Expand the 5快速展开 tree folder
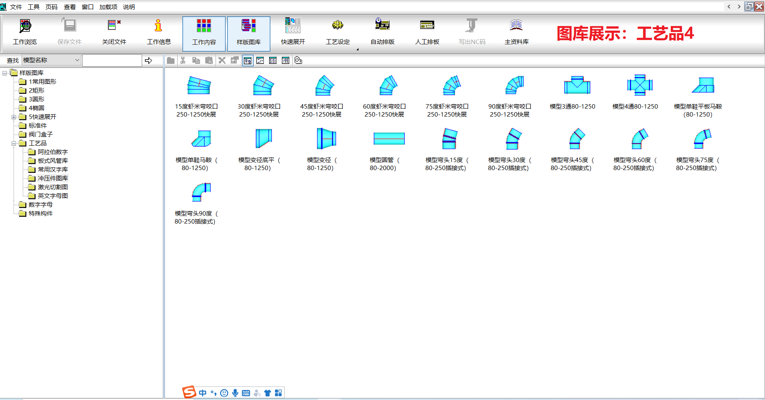765x400 pixels. pos(14,117)
